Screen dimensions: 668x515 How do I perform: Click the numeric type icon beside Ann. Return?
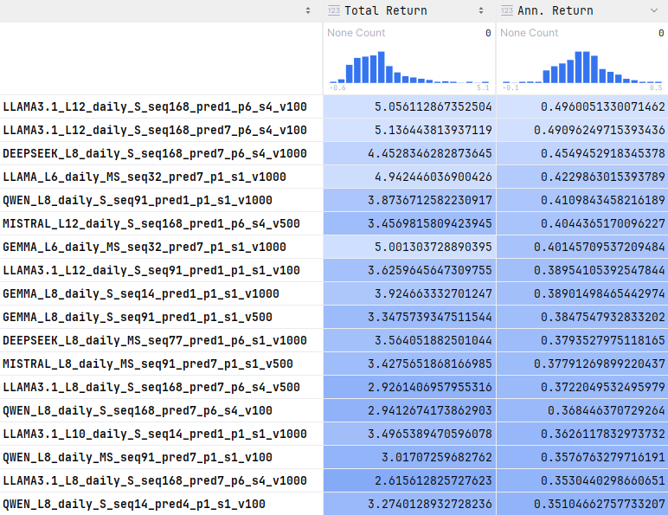pyautogui.click(x=506, y=10)
